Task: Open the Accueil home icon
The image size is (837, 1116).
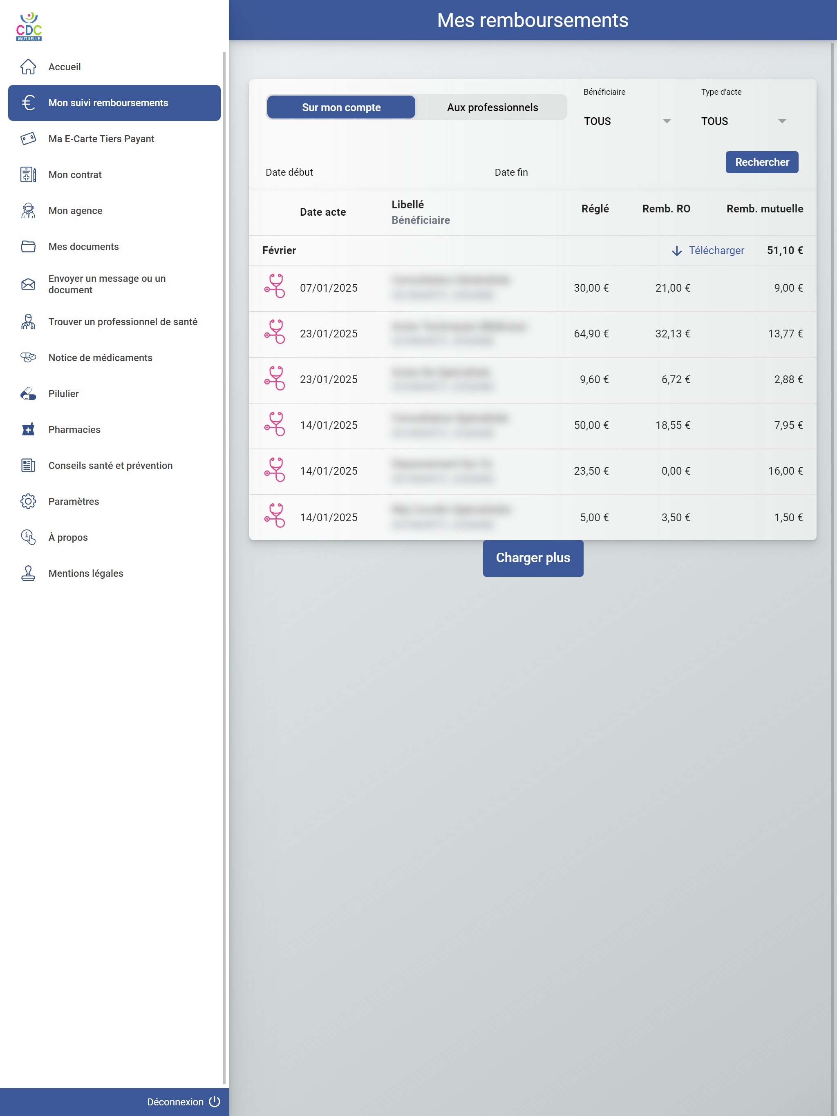Action: click(x=28, y=67)
